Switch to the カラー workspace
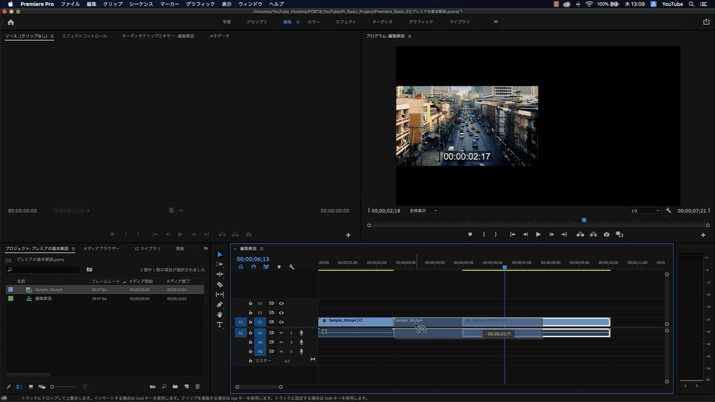 [x=313, y=22]
